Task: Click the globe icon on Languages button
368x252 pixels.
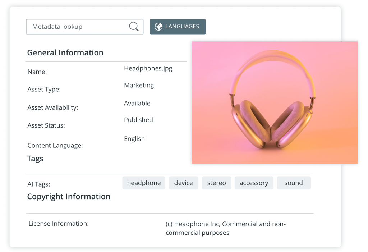Action: click(158, 27)
